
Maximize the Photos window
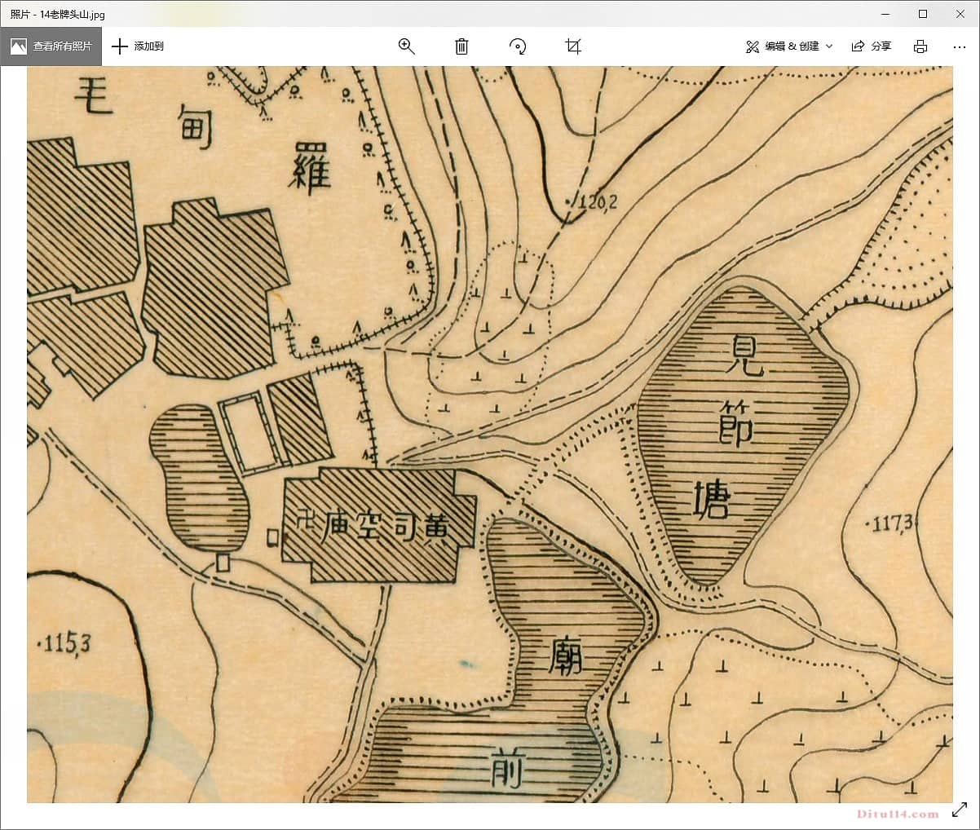point(923,14)
